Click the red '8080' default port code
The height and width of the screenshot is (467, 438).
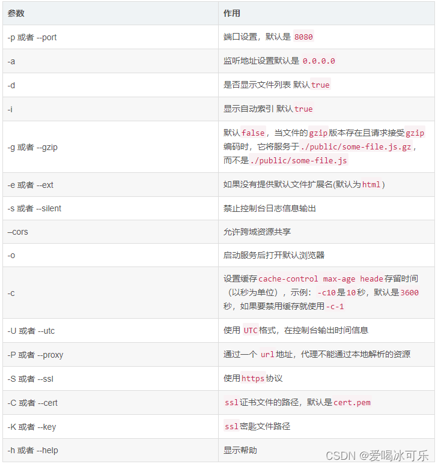tap(303, 37)
